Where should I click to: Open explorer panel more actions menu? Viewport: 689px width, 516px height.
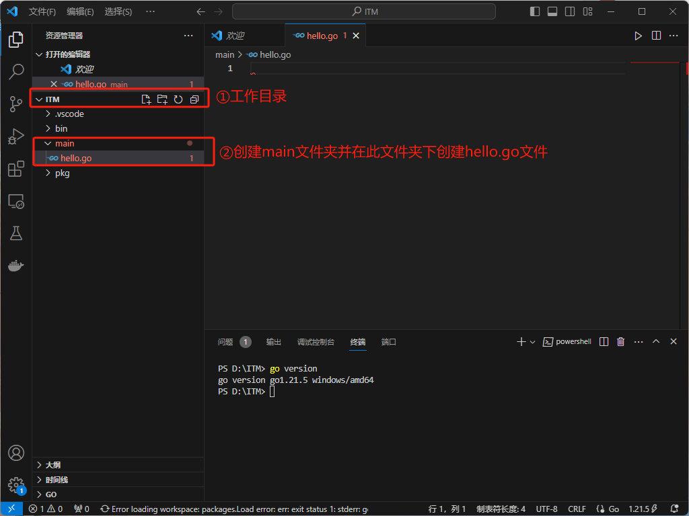pyautogui.click(x=188, y=36)
